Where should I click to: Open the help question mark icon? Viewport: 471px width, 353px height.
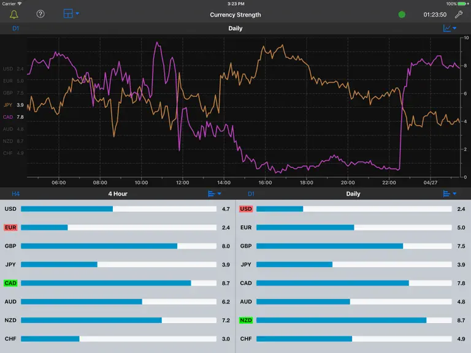coord(40,14)
